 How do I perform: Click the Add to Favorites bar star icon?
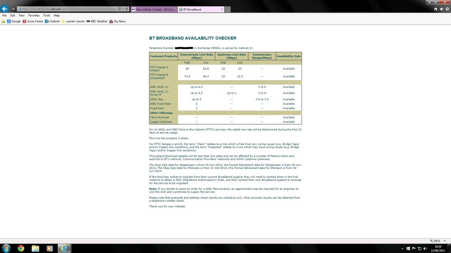tap(4, 22)
